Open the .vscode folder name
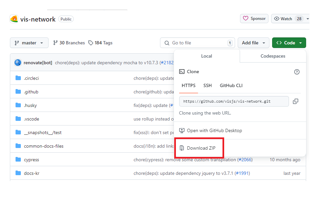 [32, 119]
